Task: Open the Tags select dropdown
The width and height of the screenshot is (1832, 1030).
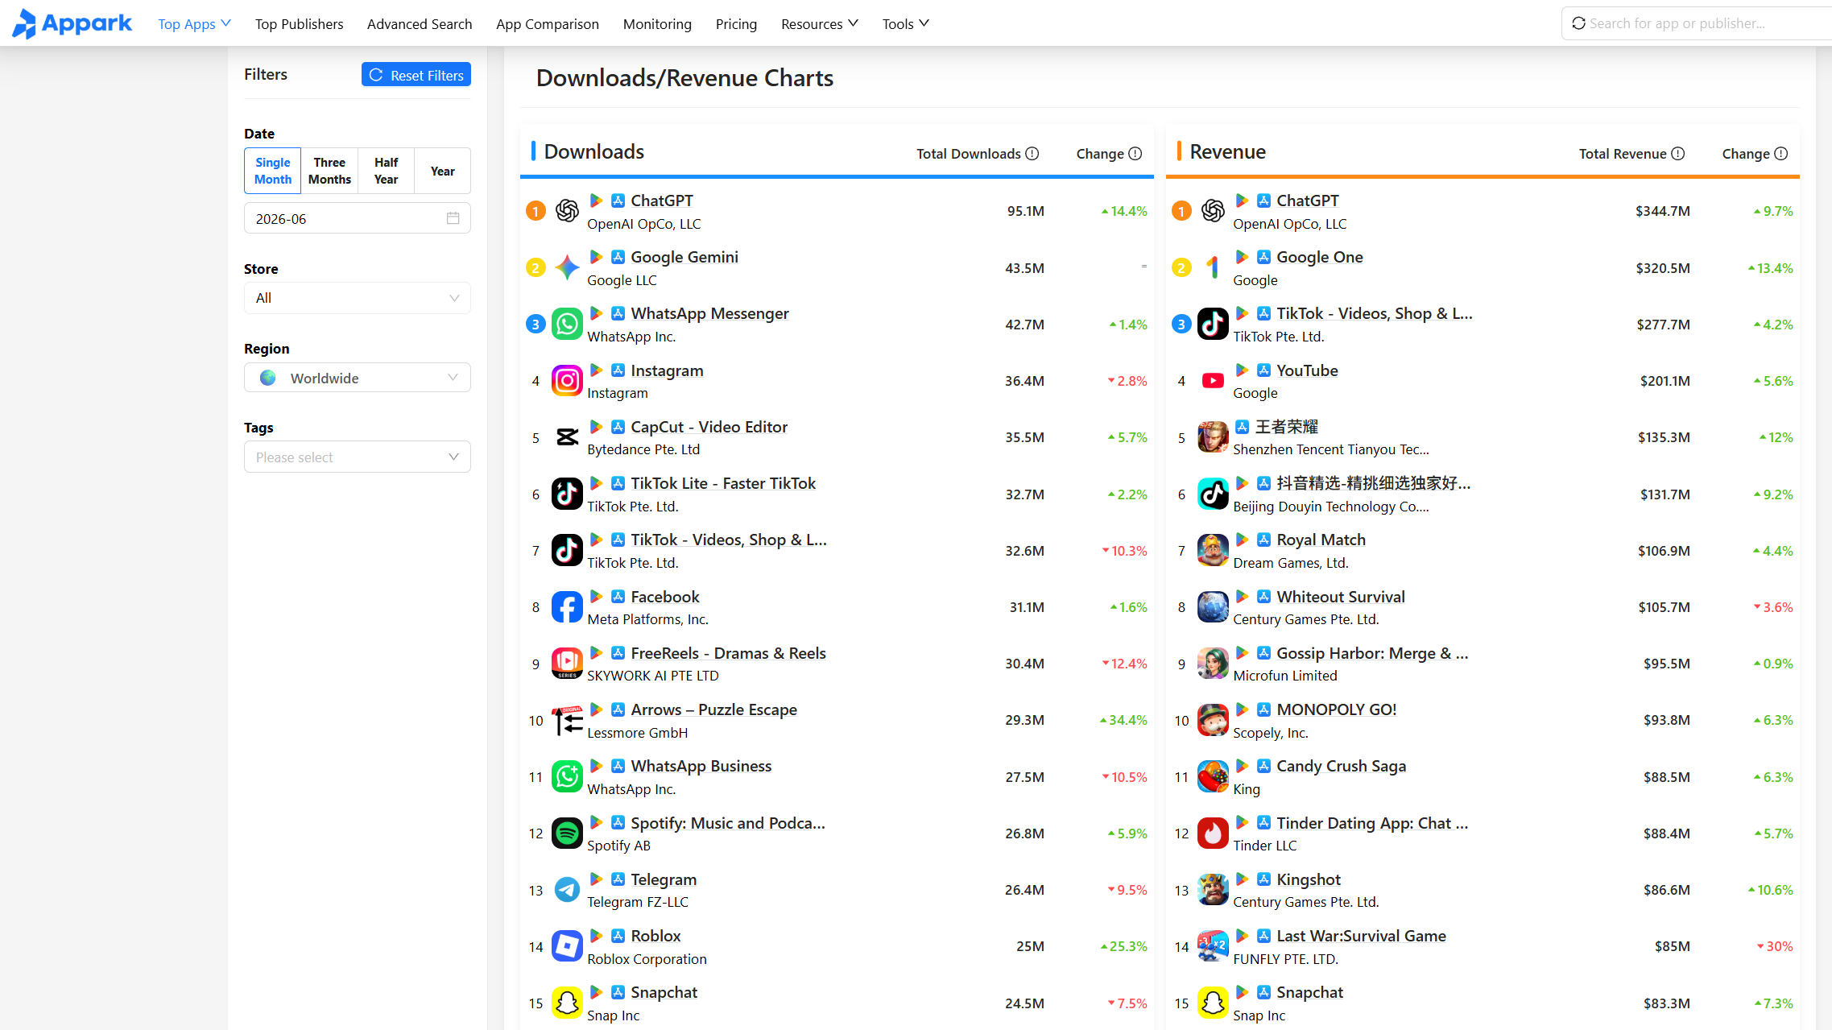Action: 358,457
